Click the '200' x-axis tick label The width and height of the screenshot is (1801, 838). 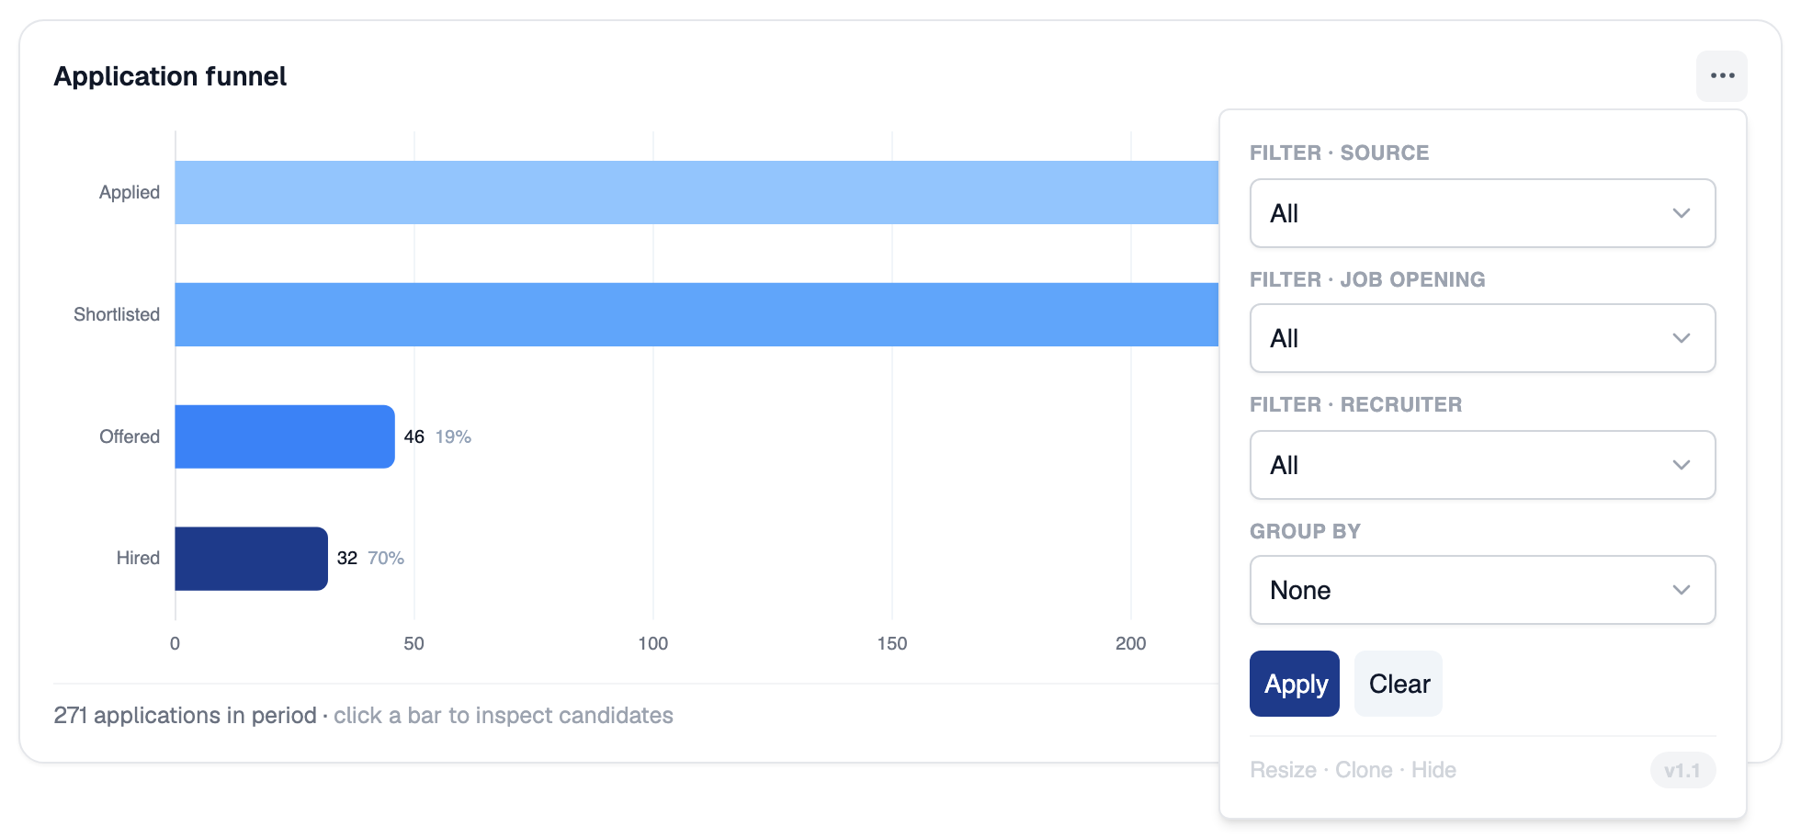(1131, 643)
